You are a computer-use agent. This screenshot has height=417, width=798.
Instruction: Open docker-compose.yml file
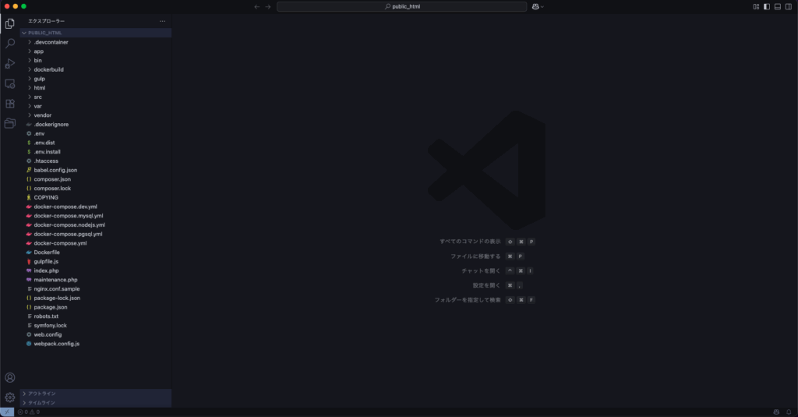[x=96, y=243]
